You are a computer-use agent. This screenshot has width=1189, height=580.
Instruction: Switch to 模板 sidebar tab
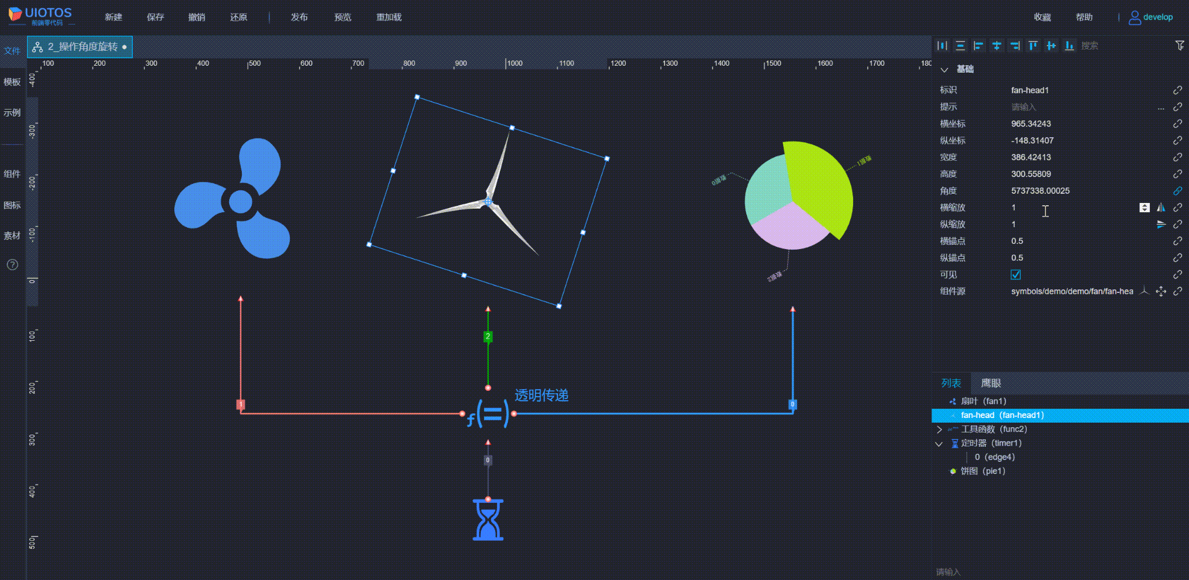(x=12, y=82)
